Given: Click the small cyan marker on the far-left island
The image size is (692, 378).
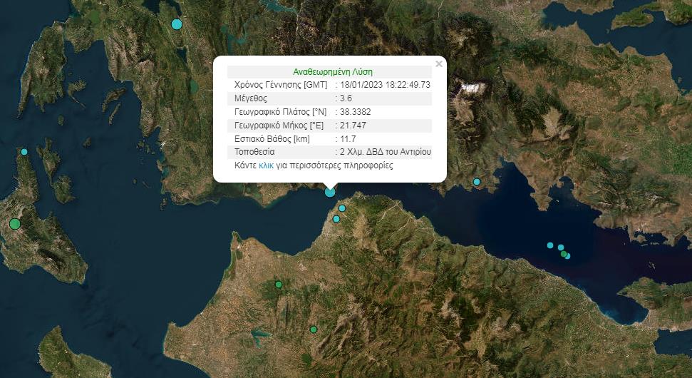Looking at the screenshot, I should pos(24,152).
